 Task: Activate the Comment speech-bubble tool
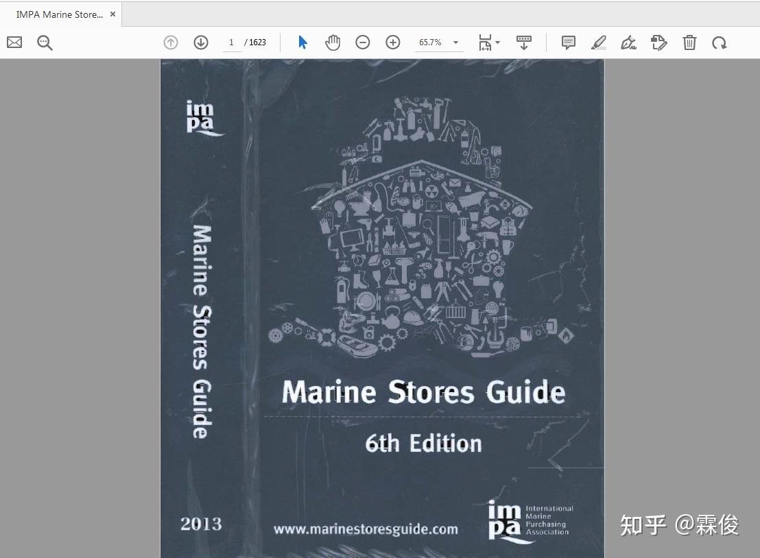[x=568, y=43]
